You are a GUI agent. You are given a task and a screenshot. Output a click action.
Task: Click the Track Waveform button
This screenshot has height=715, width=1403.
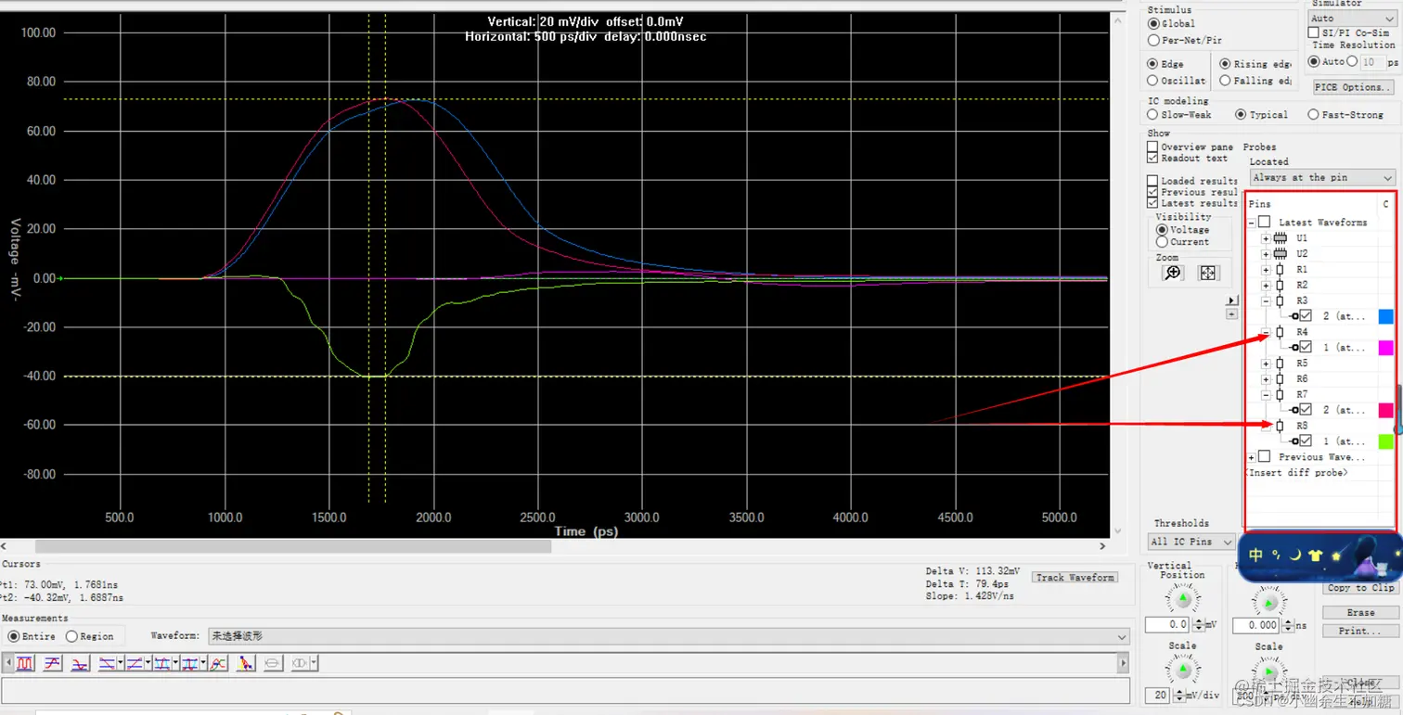(1075, 578)
